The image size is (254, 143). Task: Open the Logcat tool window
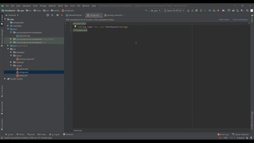point(54,134)
